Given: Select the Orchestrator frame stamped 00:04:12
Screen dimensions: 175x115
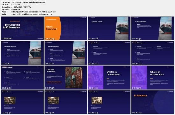Looking at the screenshot, I should (109, 78).
